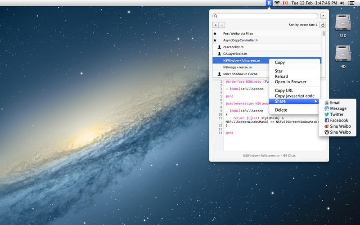Choose Delete from the context menu
The image size is (360, 225).
coord(281,110)
